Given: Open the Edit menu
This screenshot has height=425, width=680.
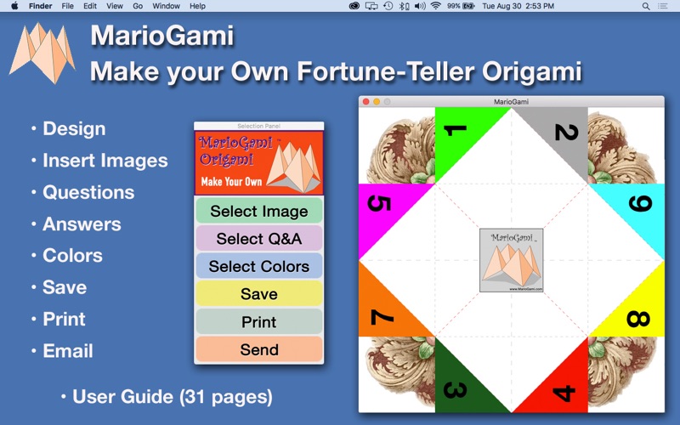Looking at the screenshot, I should [90, 6].
